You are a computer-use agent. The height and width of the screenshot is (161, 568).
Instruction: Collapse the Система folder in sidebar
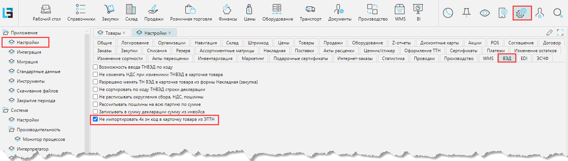click(6, 110)
